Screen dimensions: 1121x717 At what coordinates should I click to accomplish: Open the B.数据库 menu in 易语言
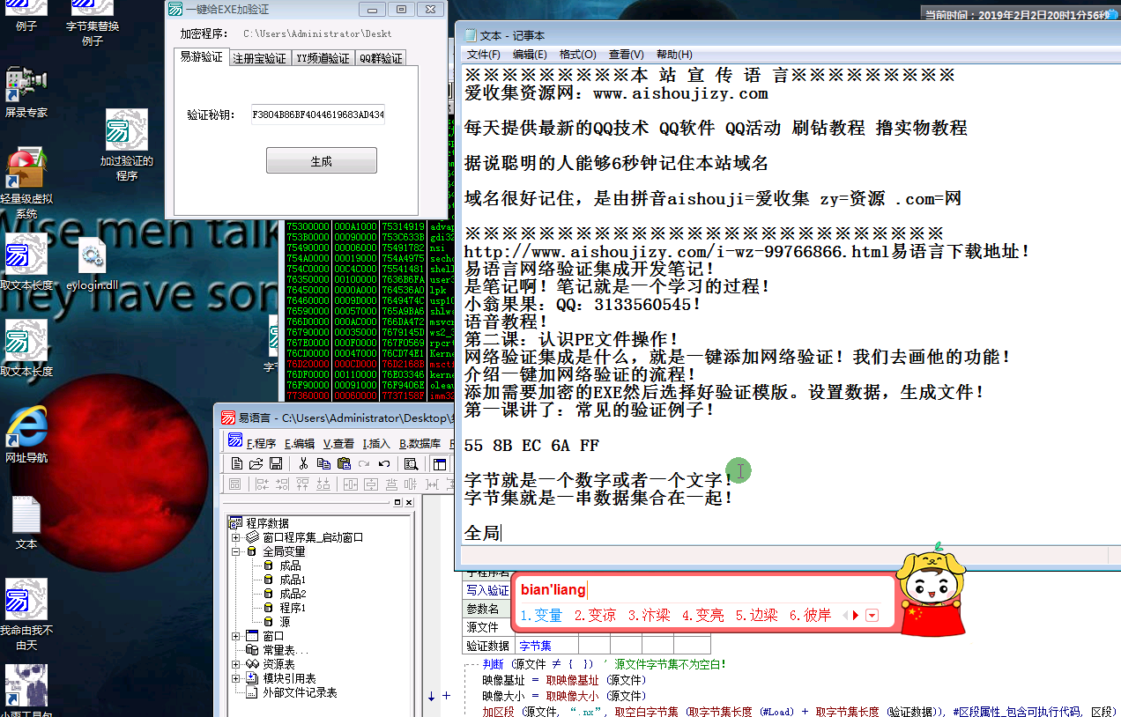[419, 443]
